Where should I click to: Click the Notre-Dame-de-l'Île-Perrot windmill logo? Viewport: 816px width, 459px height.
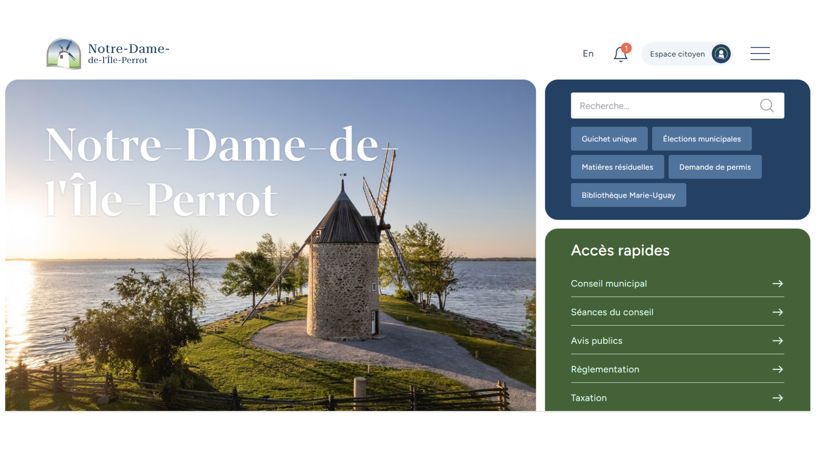[x=64, y=54]
